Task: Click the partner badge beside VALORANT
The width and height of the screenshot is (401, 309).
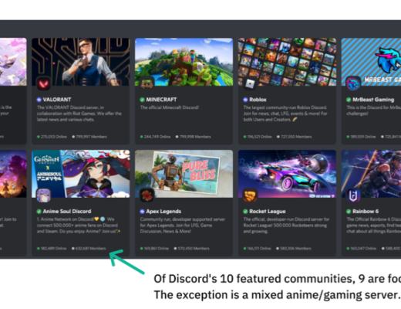Action: coord(39,100)
